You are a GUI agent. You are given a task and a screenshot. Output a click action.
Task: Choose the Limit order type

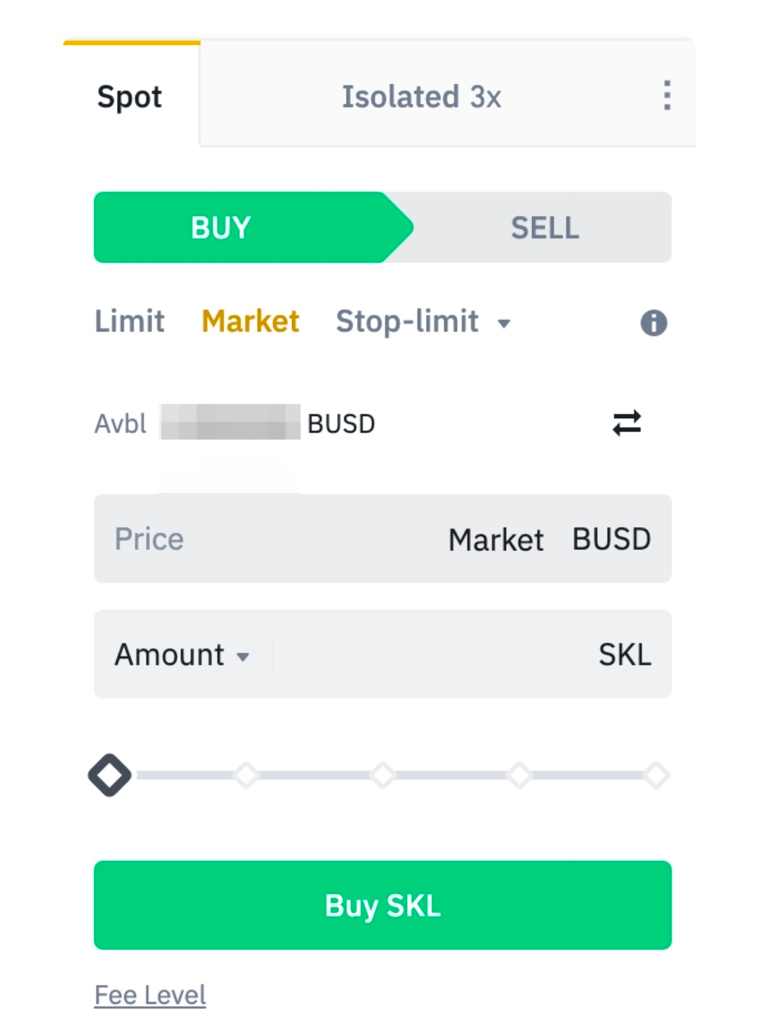(x=130, y=321)
